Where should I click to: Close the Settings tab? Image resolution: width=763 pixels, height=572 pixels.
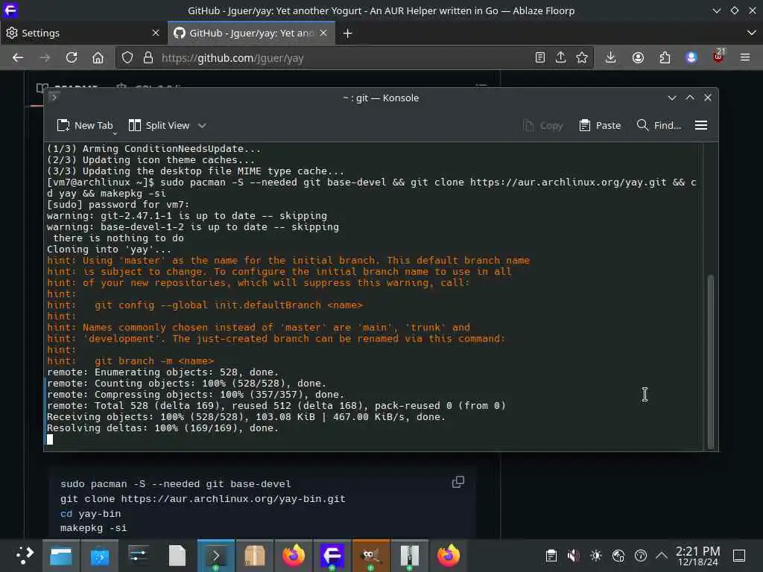[156, 33]
